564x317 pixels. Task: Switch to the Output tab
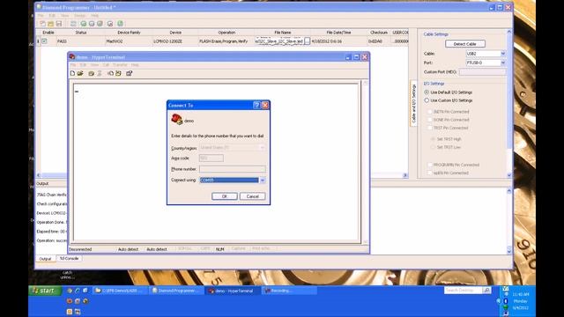(x=45, y=259)
